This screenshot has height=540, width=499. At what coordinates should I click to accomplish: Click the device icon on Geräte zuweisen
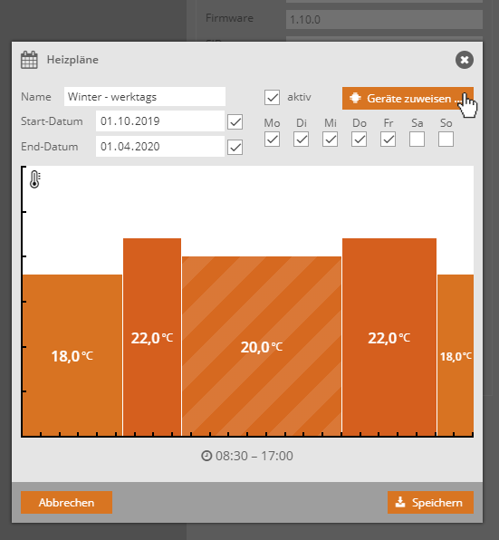pyautogui.click(x=355, y=98)
